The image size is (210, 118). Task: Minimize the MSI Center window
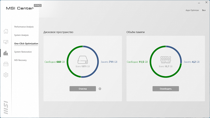199,3
